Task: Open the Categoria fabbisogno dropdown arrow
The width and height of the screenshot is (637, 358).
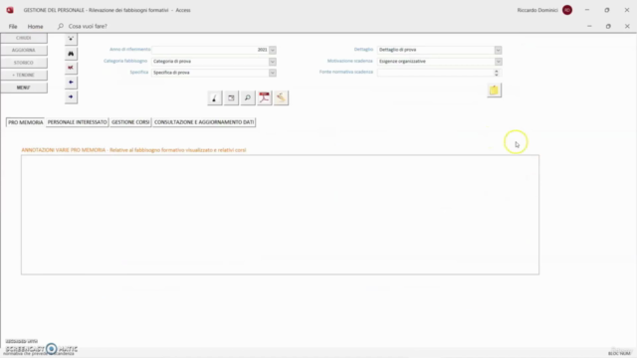Action: pyautogui.click(x=272, y=62)
